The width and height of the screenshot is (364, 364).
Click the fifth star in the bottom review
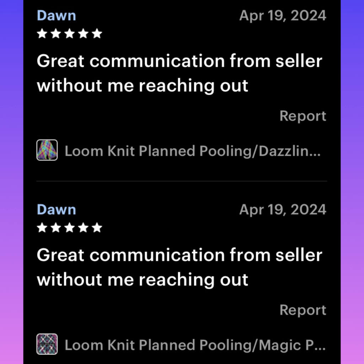click(97, 227)
